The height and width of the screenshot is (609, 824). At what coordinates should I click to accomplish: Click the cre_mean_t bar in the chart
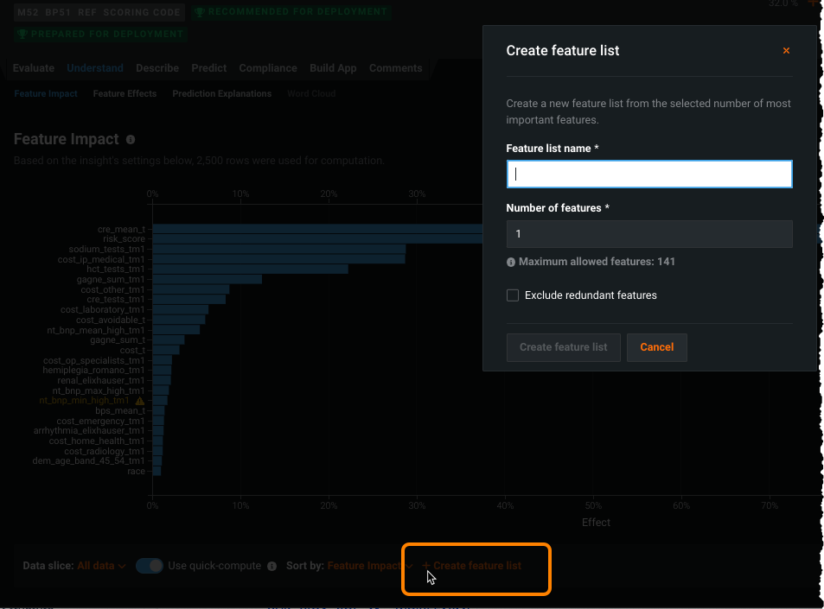[316, 229]
